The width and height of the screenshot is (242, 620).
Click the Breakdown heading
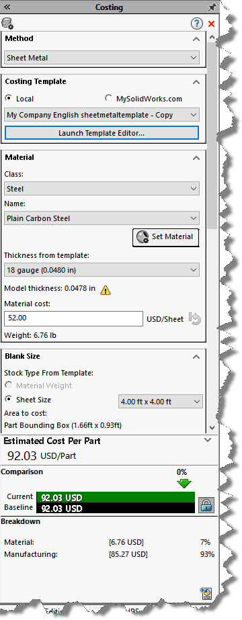[21, 521]
